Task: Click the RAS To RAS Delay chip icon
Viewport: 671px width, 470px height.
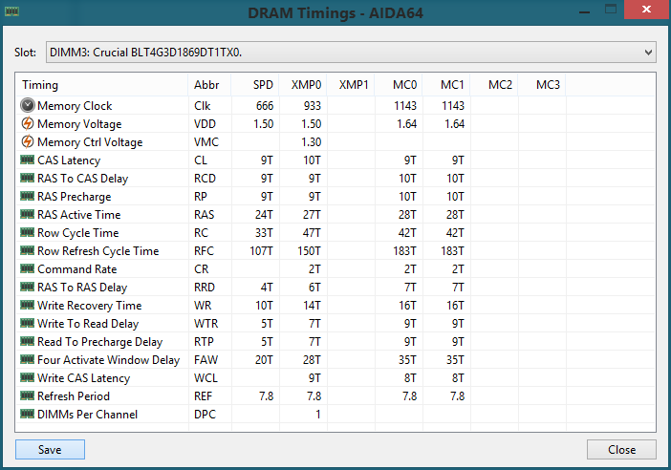Action: 28,287
